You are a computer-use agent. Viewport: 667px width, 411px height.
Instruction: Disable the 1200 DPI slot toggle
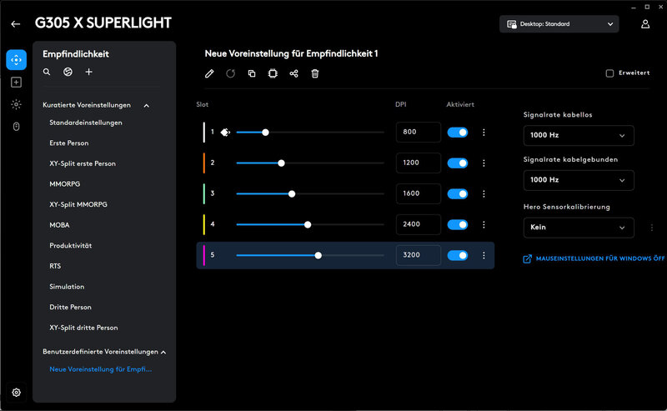click(x=458, y=163)
